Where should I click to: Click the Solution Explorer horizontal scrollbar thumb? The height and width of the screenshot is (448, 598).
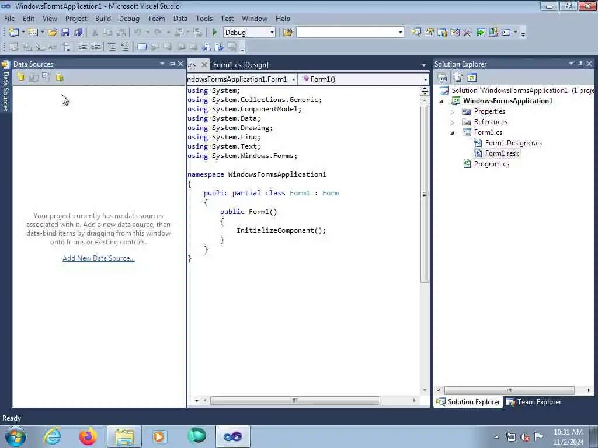tap(509, 390)
